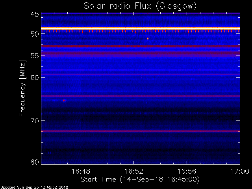The height and width of the screenshot is (189, 252).
Task: Click the 'Frequency [MHz]' axis label
Action: click(23, 88)
